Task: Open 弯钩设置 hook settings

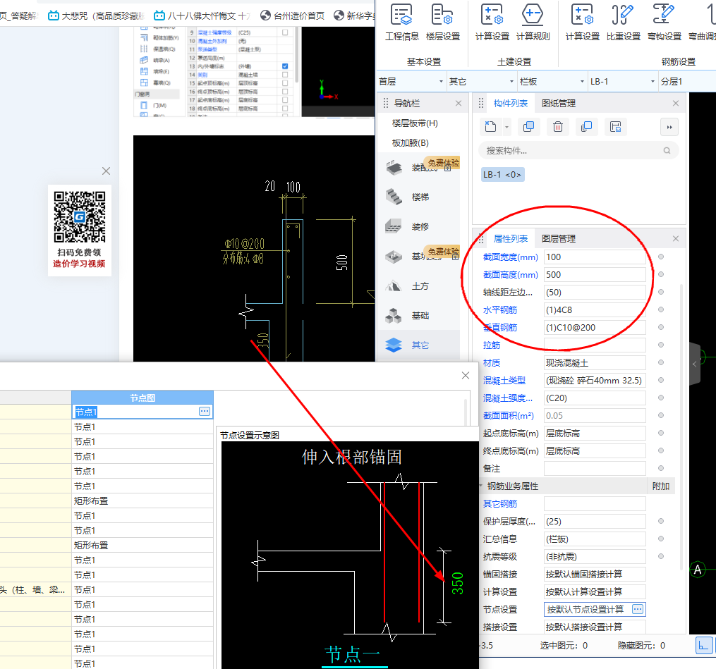Action: pos(665,23)
